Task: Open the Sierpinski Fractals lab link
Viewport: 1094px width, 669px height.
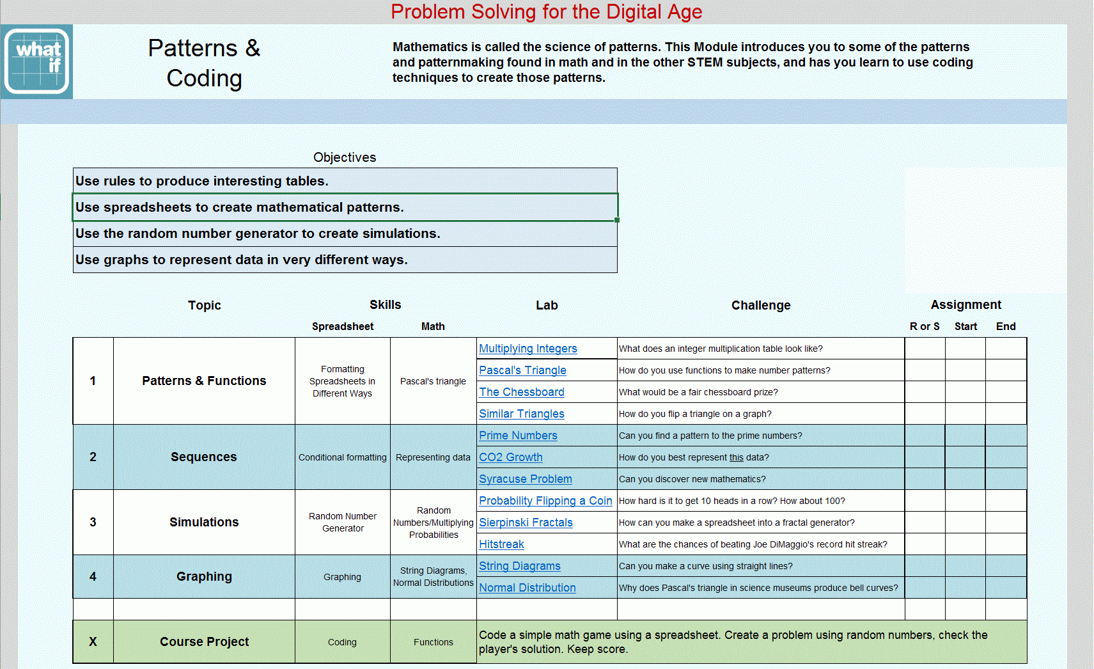Action: (526, 523)
